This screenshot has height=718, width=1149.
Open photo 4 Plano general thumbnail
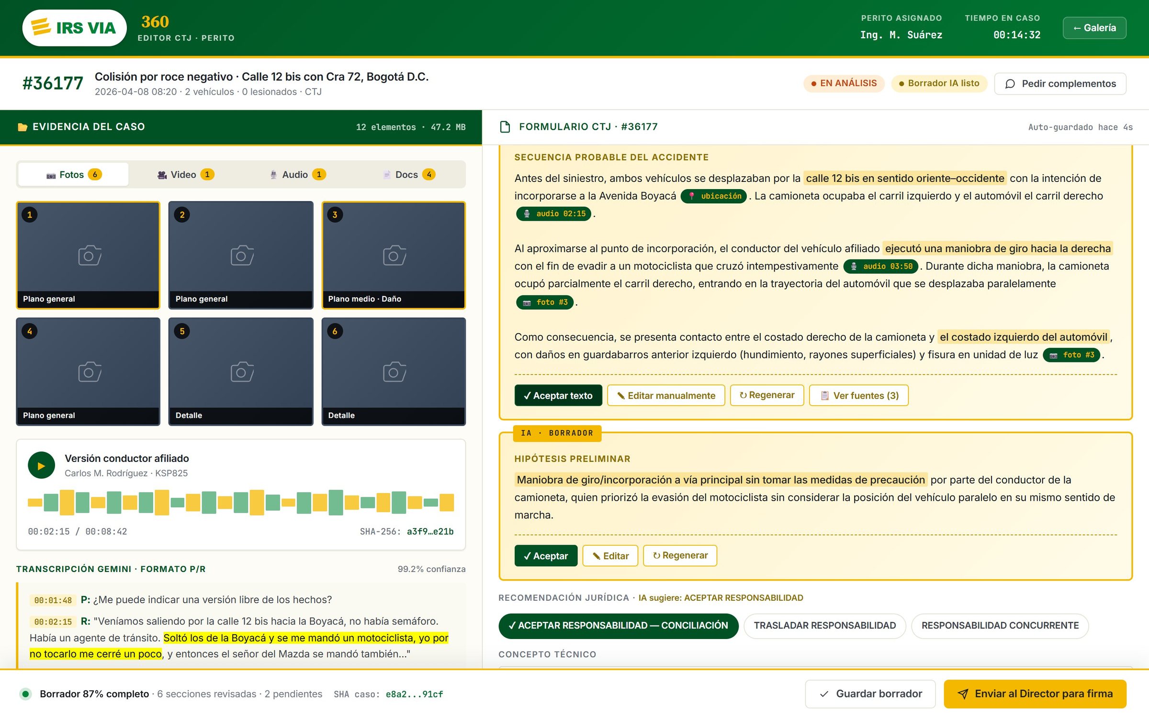pyautogui.click(x=88, y=372)
